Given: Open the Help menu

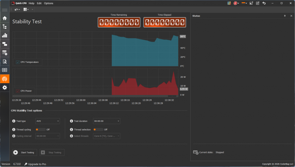Looking at the screenshot, I should coord(31,3).
